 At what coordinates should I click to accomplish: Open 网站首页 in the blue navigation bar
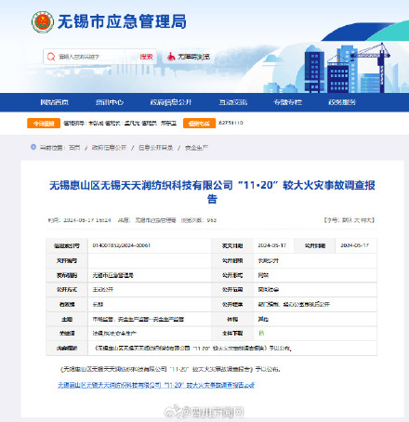[55, 102]
